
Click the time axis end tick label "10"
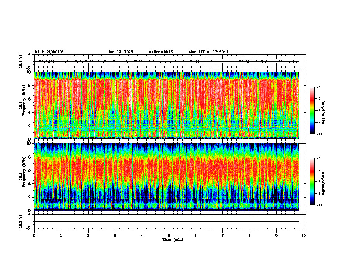tap(304, 236)
